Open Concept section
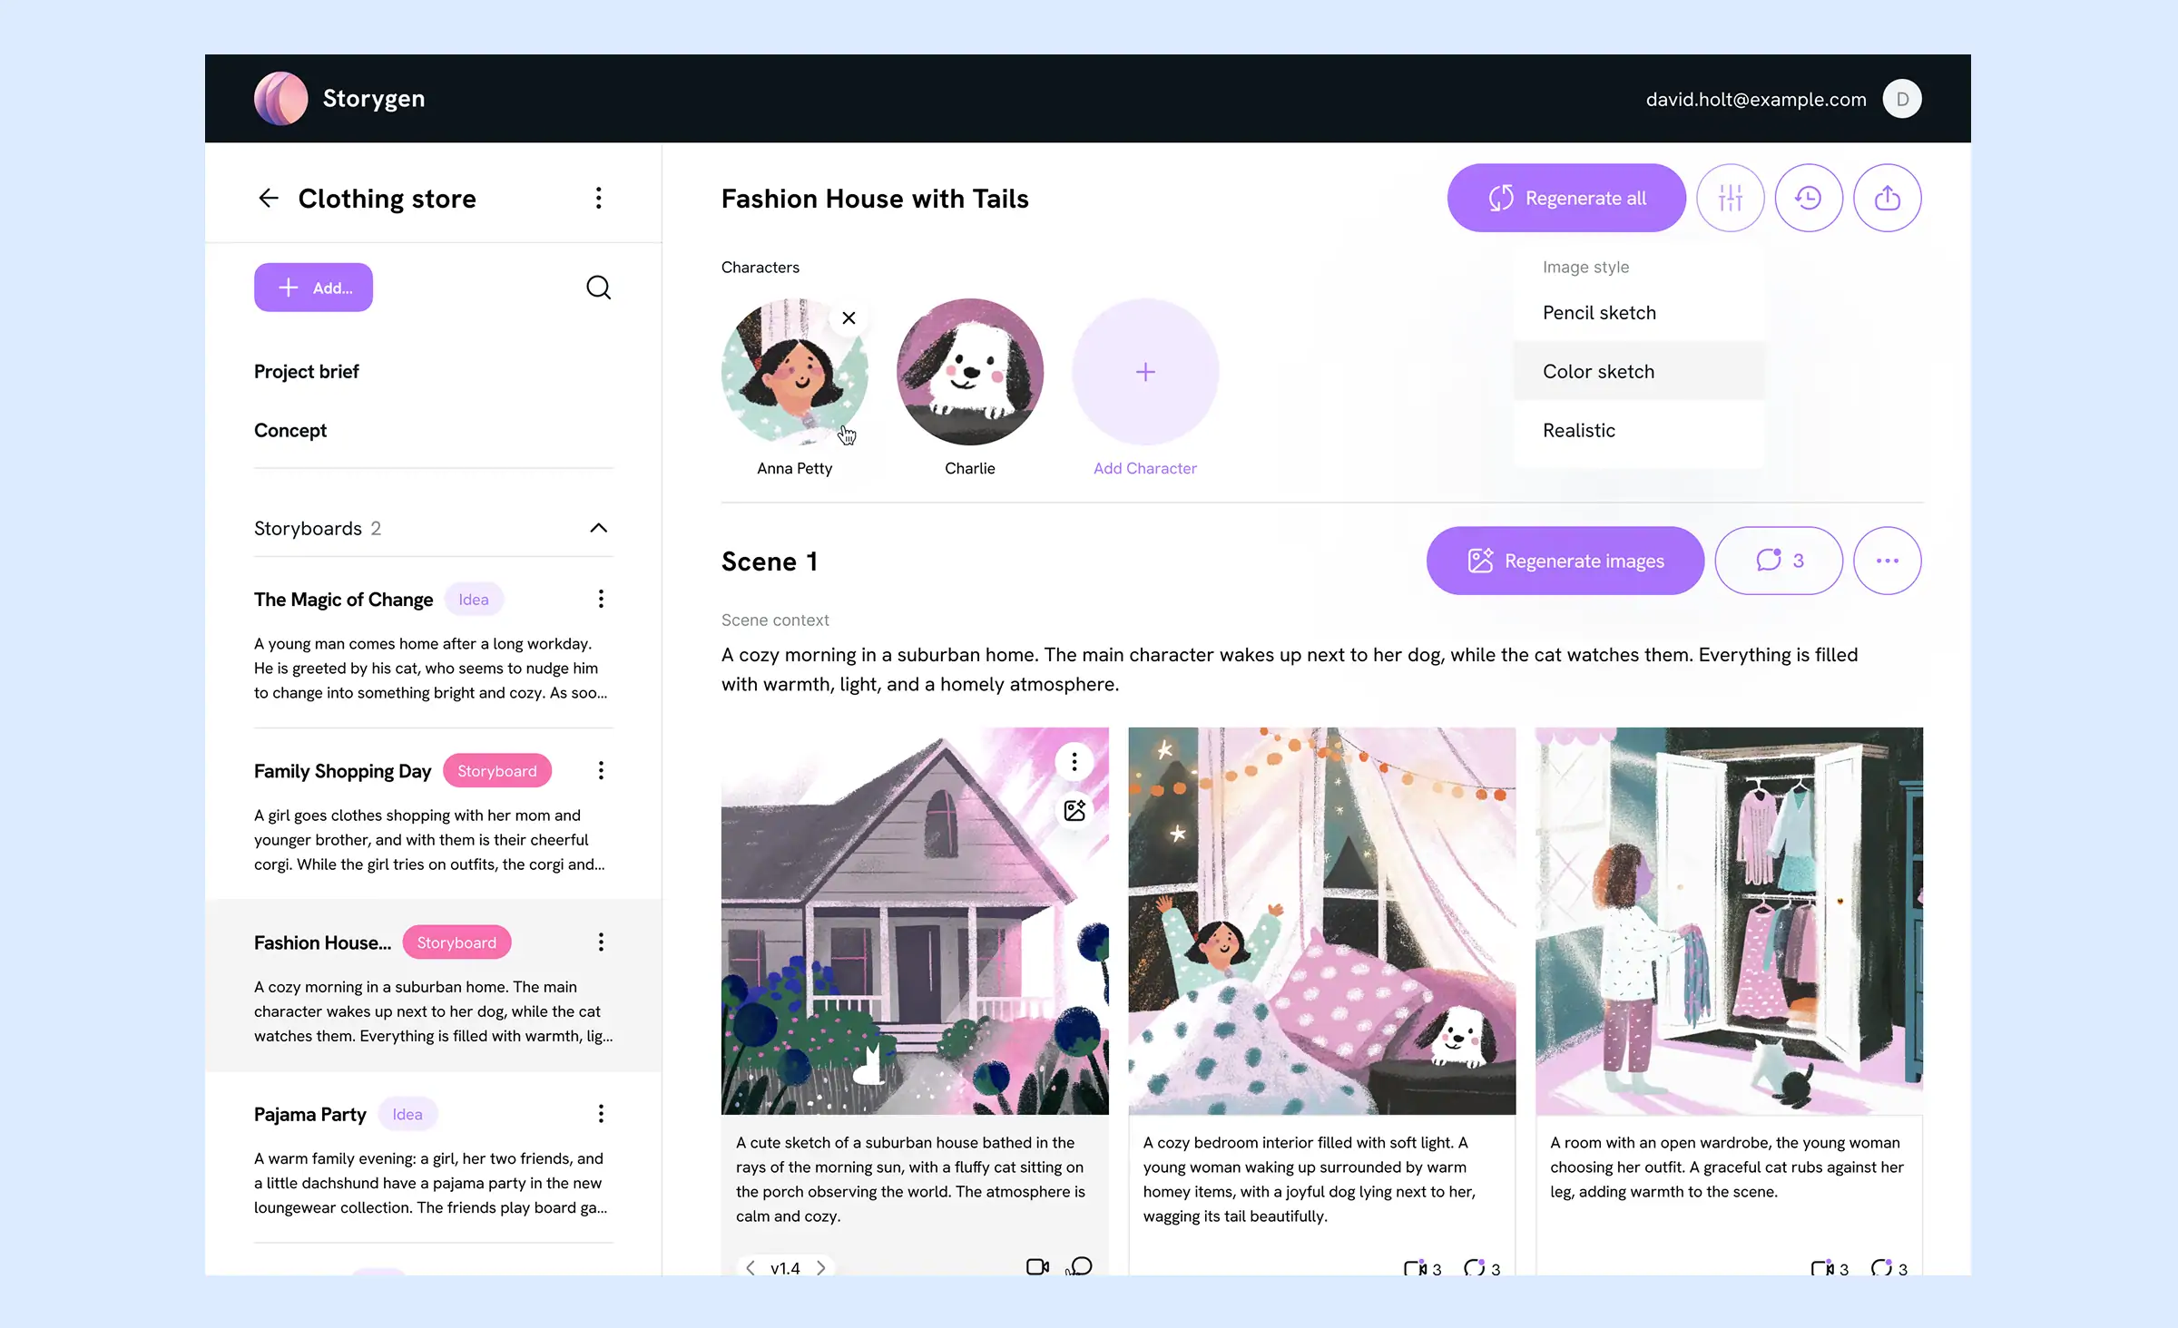The width and height of the screenshot is (2178, 1328). [290, 430]
